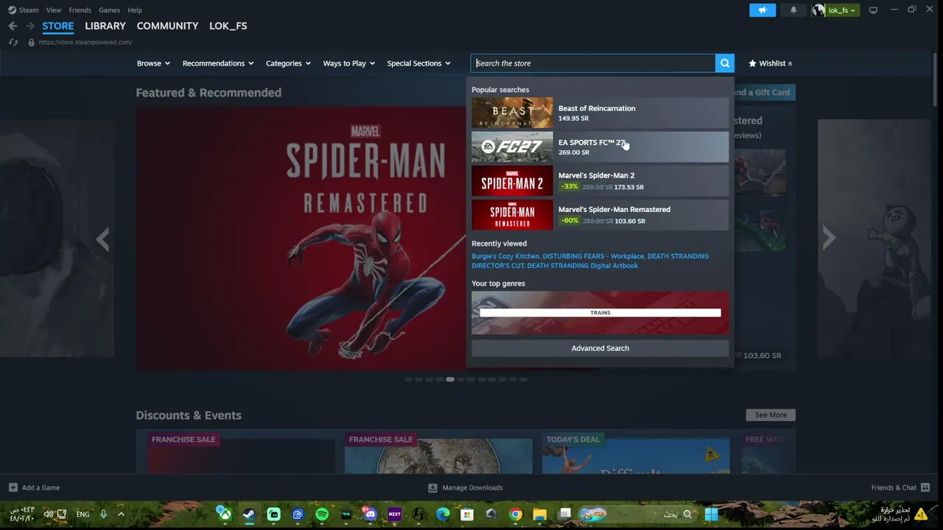Click the megaphone announcements icon
Viewport: 943px width, 530px height.
click(763, 10)
